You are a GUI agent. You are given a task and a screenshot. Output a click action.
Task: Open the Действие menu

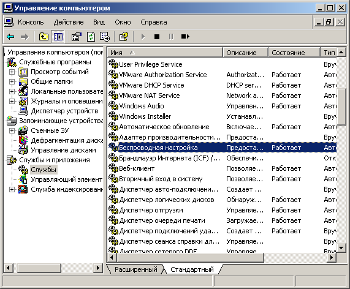69,22
